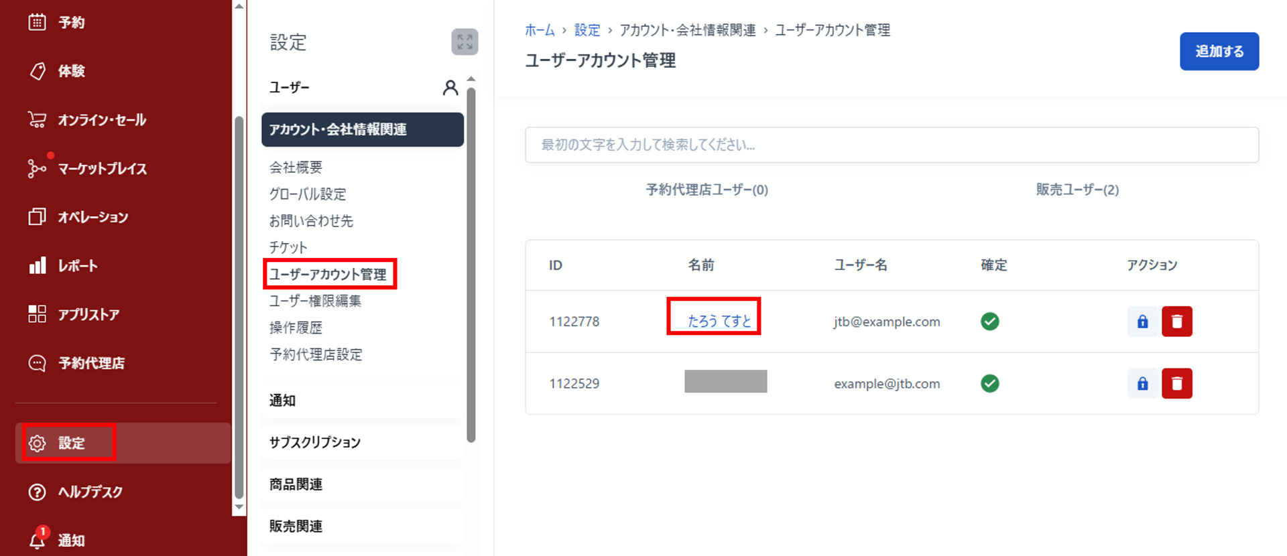Expand the 通知 settings section
Image resolution: width=1287 pixels, height=556 pixels.
tap(362, 401)
